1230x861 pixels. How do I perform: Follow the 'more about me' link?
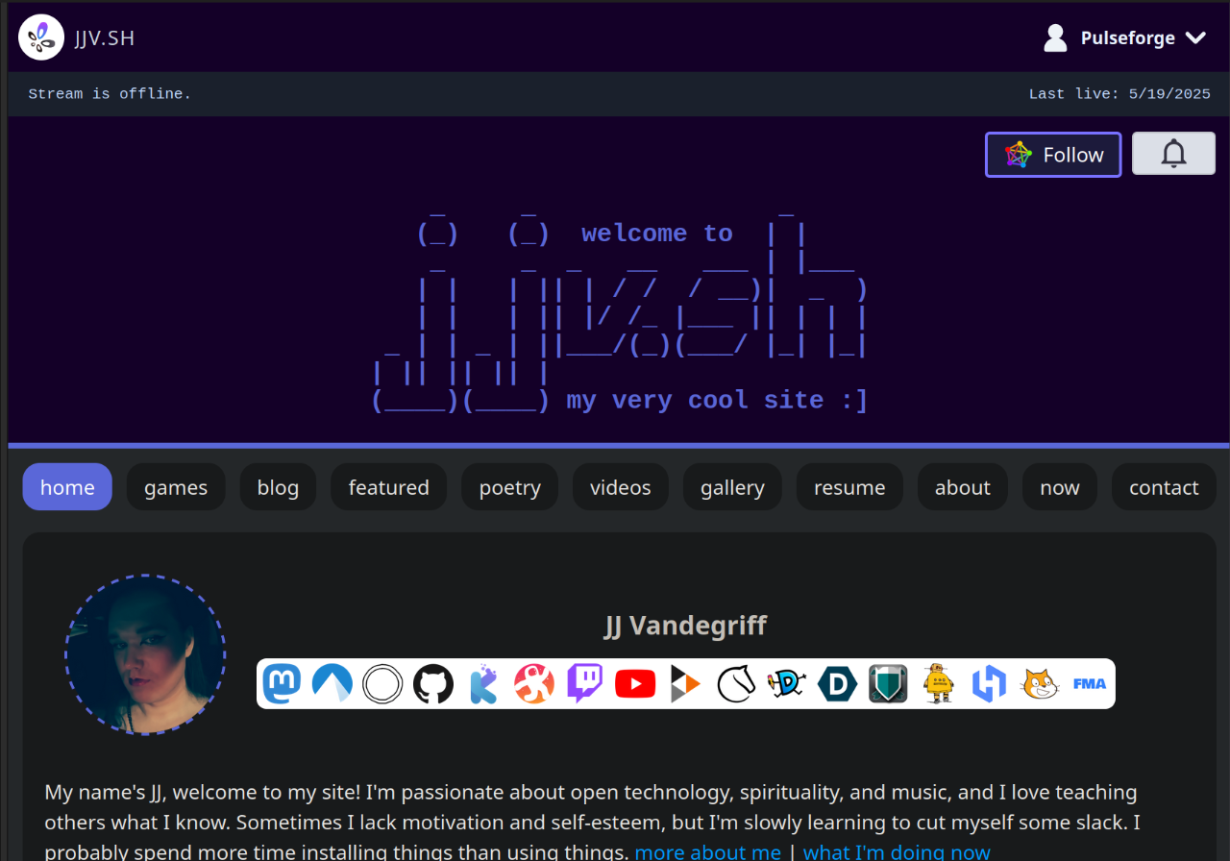[x=708, y=852]
